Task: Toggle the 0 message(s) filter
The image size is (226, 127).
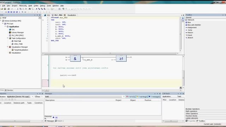Action: pos(154,97)
